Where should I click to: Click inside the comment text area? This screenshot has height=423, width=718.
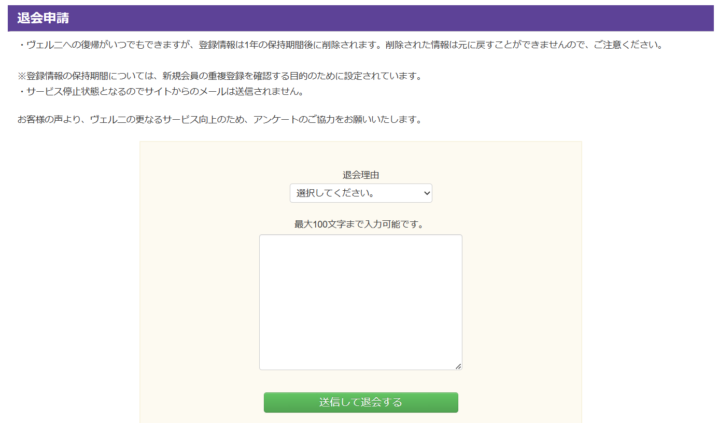360,302
